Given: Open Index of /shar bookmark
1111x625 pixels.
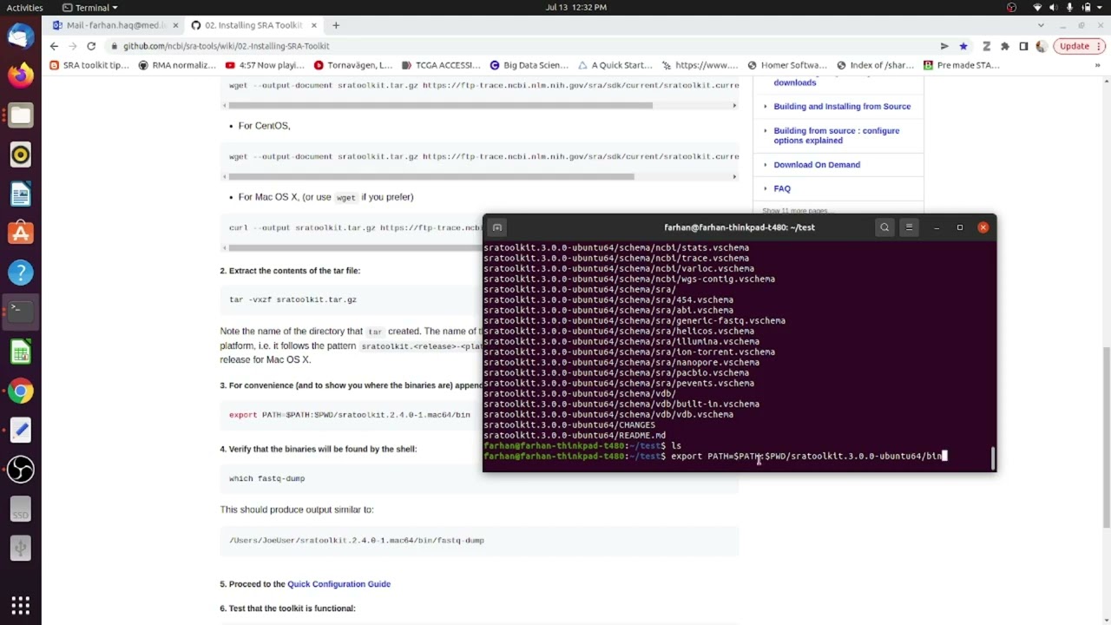Looking at the screenshot, I should 875,65.
